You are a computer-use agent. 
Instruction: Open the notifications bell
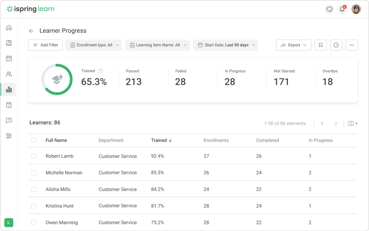pos(342,9)
